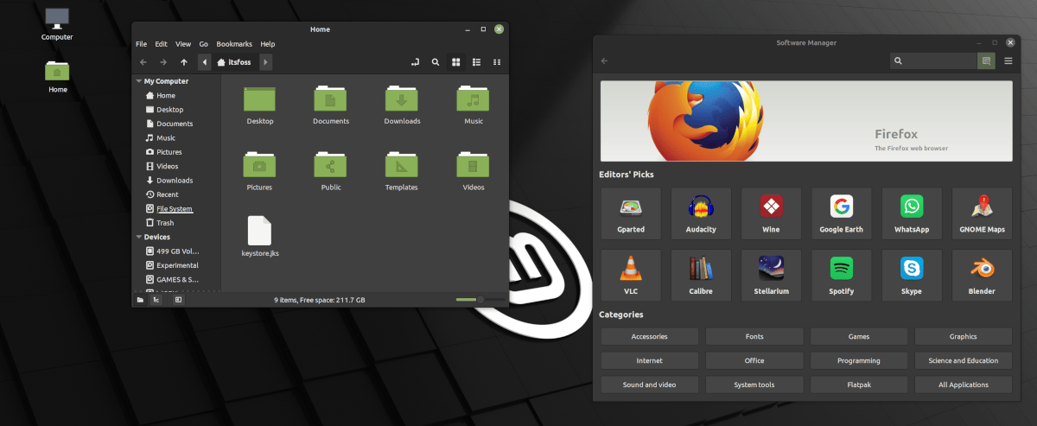This screenshot has height=426, width=1037.
Task: Toggle search-in-descriptions button beside search box
Action: pyautogui.click(x=986, y=61)
